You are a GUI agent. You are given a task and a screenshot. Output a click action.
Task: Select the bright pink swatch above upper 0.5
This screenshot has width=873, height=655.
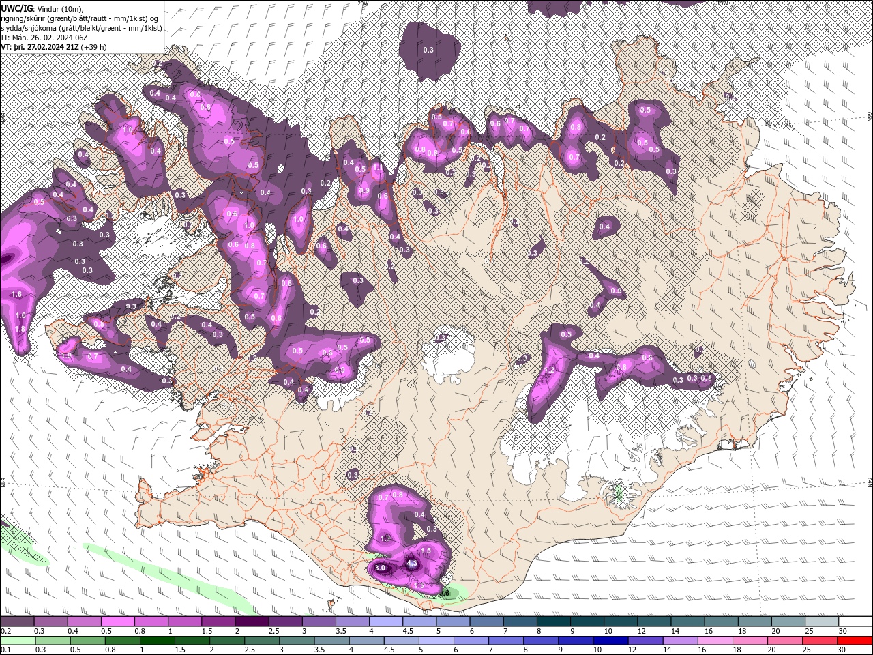coord(117,622)
